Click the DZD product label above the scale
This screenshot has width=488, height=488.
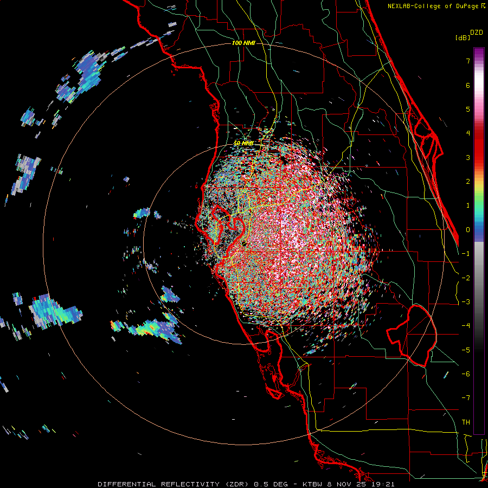pyautogui.click(x=477, y=33)
